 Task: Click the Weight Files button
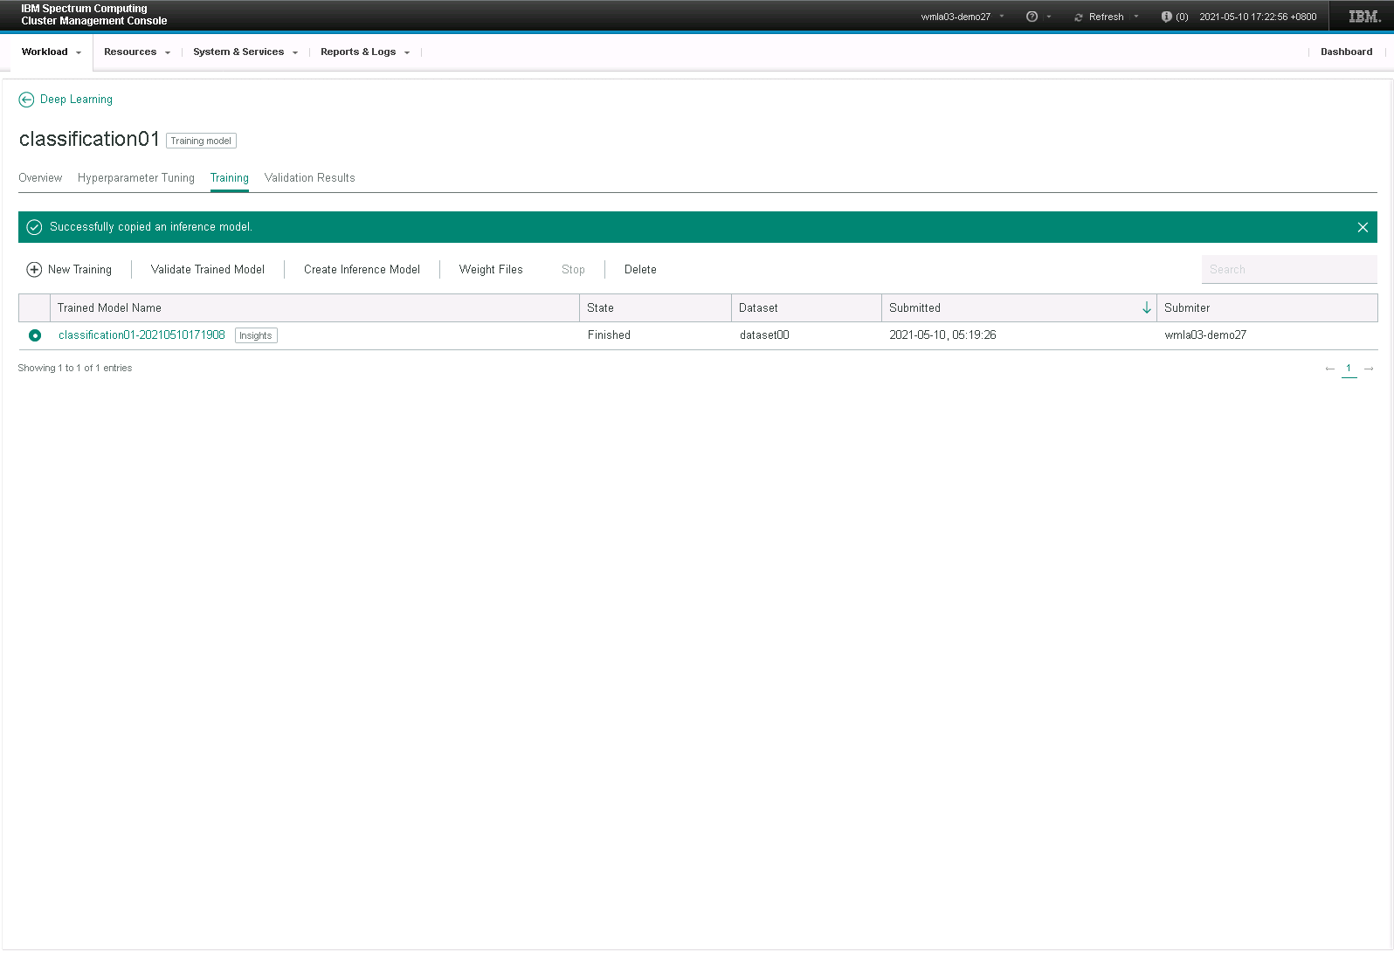click(x=491, y=270)
